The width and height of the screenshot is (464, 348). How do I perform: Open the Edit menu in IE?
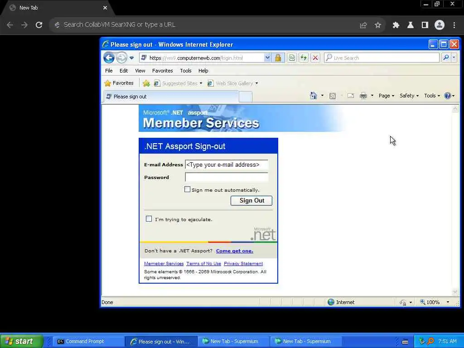[124, 71]
